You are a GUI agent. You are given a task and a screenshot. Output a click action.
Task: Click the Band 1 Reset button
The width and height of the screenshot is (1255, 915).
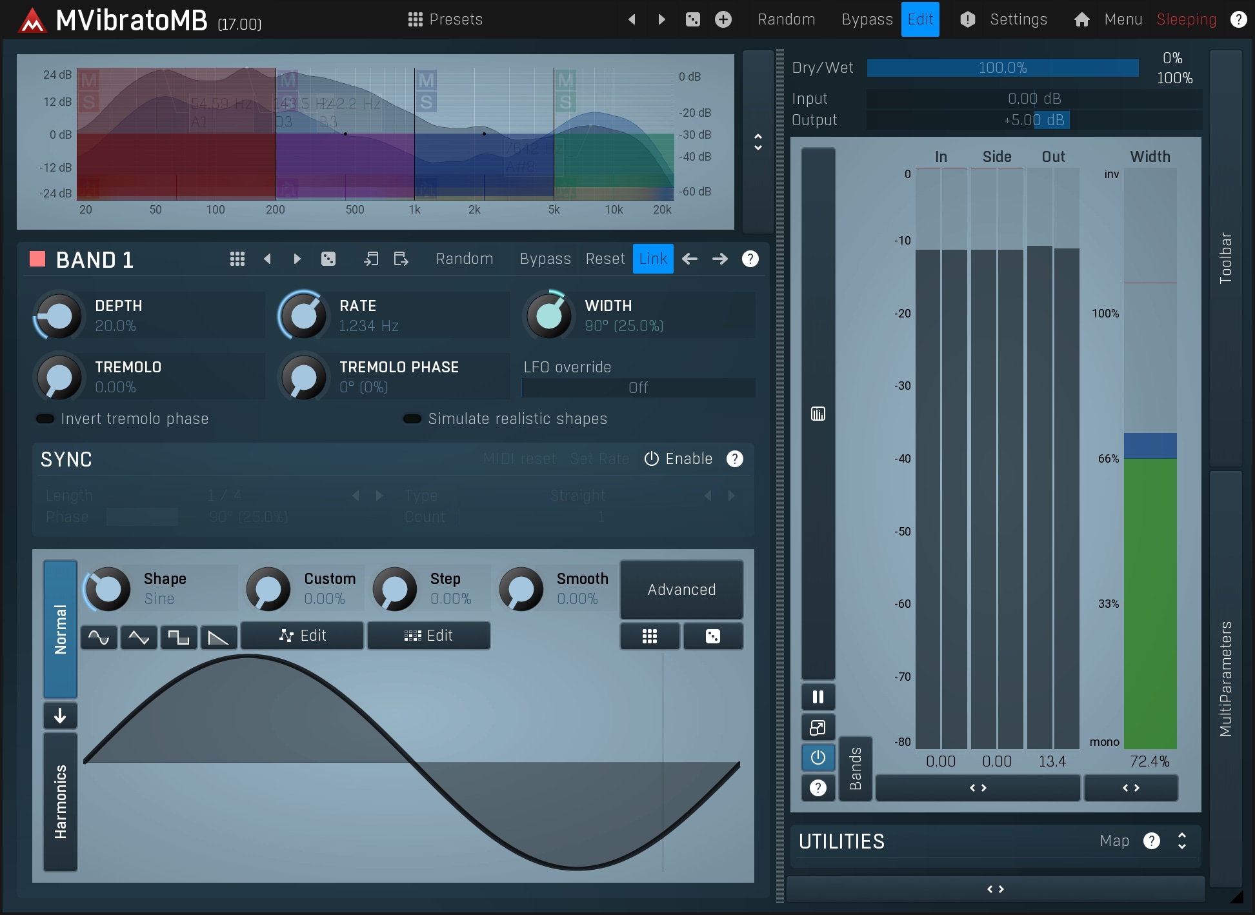[x=605, y=259]
